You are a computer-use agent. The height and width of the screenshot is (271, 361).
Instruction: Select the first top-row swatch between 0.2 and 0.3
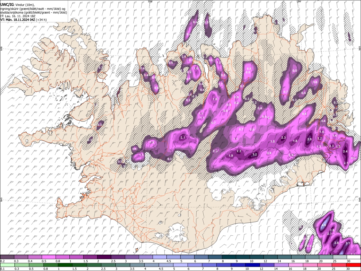tap(7, 257)
